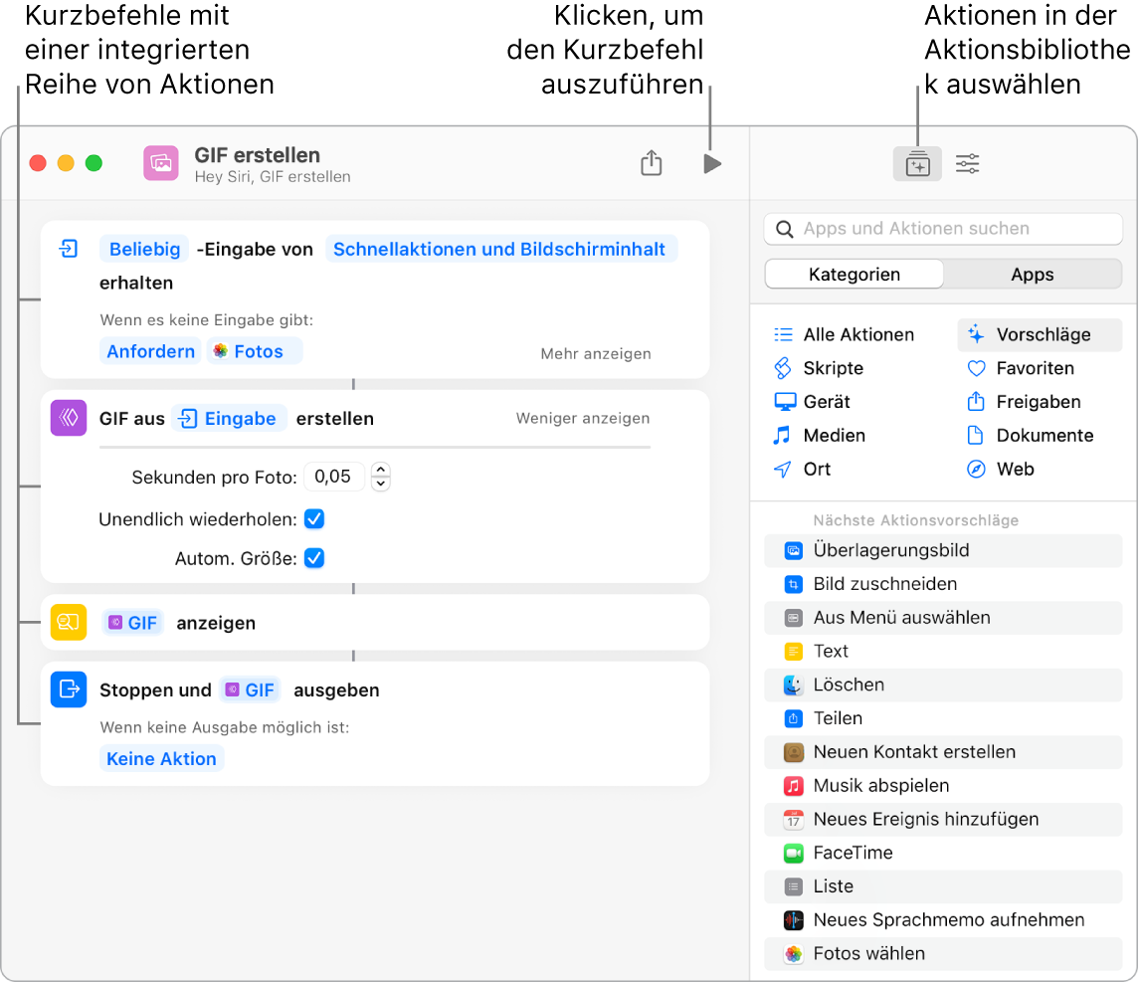Click the Keine Aktion link
This screenshot has width=1140, height=982.
(x=161, y=758)
